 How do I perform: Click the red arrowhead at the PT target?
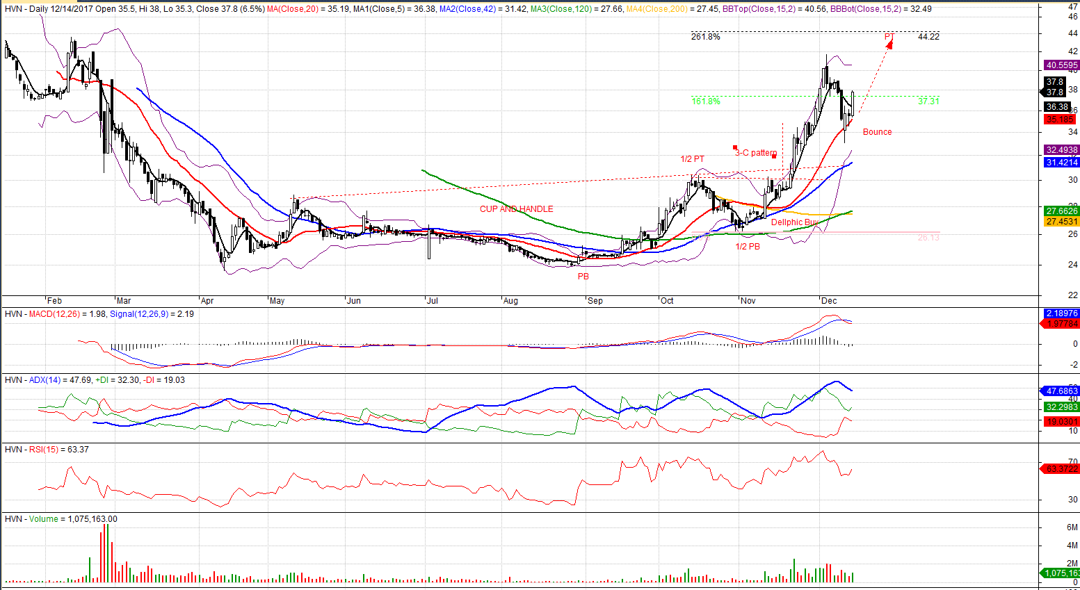(x=889, y=44)
